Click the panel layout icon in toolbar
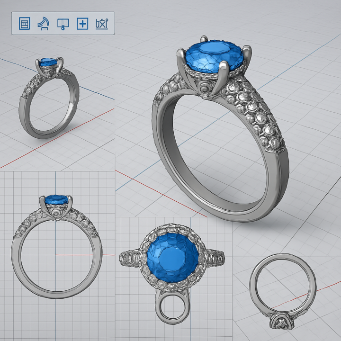The image size is (341, 341). click(x=24, y=23)
